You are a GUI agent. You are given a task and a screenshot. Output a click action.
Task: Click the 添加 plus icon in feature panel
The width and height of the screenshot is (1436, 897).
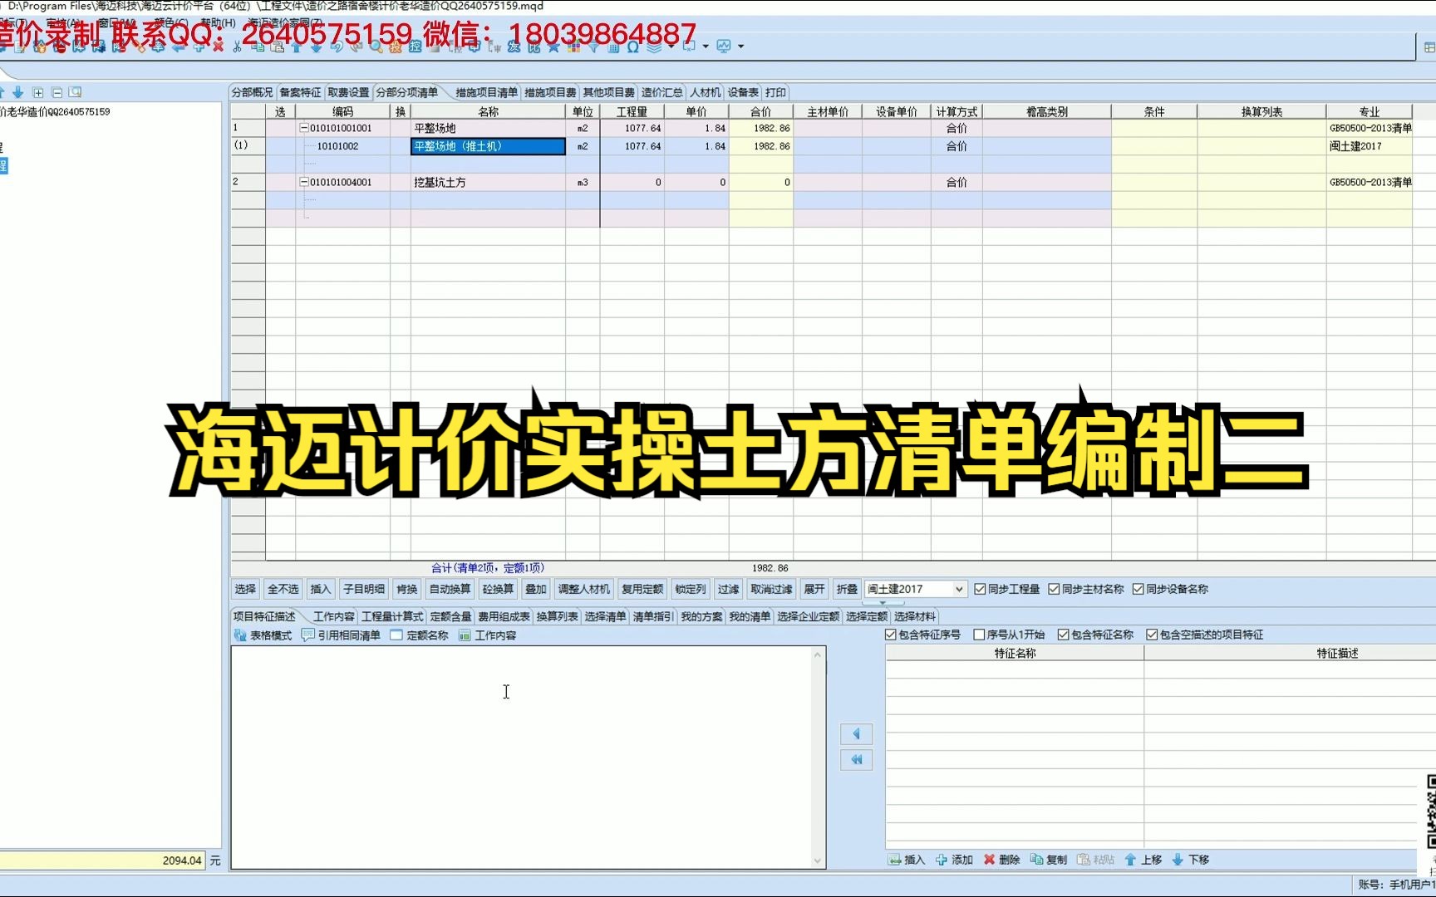[x=942, y=860]
